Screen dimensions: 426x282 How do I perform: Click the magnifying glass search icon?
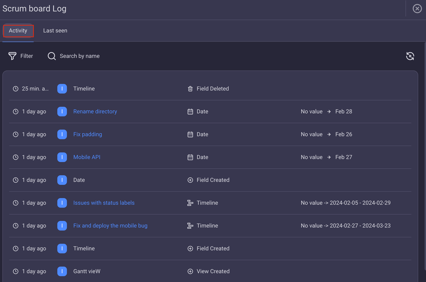[51, 56]
